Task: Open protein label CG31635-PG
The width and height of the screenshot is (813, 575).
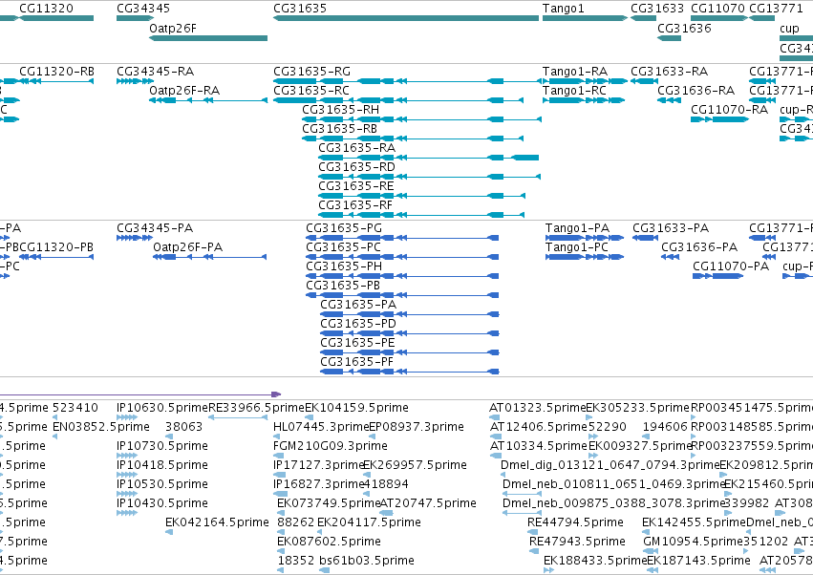Action: coord(344,228)
